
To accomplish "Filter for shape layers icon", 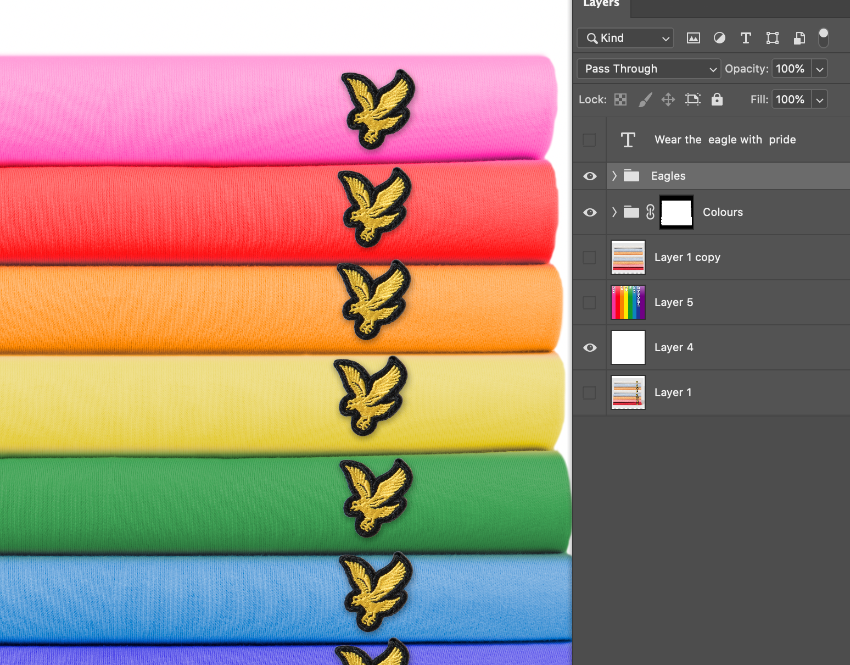I will point(773,38).
